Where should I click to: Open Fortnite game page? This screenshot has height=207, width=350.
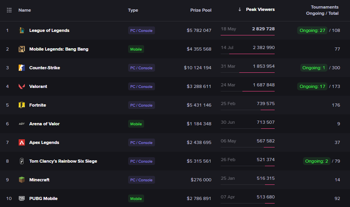[38, 105]
